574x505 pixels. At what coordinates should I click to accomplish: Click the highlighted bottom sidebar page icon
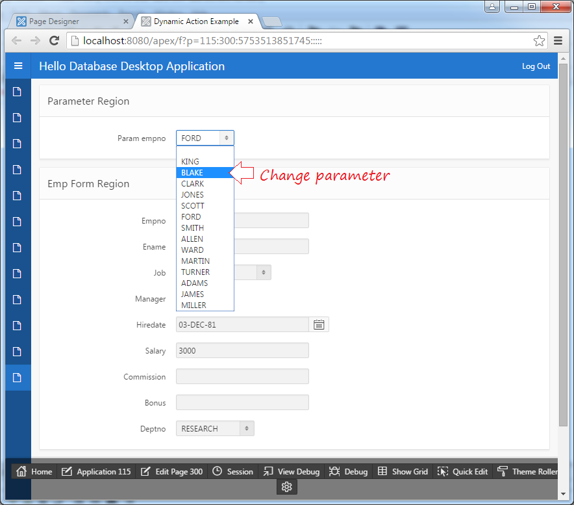(x=18, y=378)
